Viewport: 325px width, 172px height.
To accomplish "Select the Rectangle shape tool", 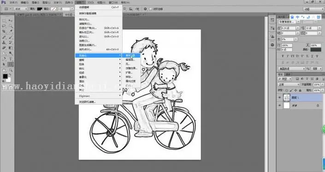I will click(x=11, y=65).
